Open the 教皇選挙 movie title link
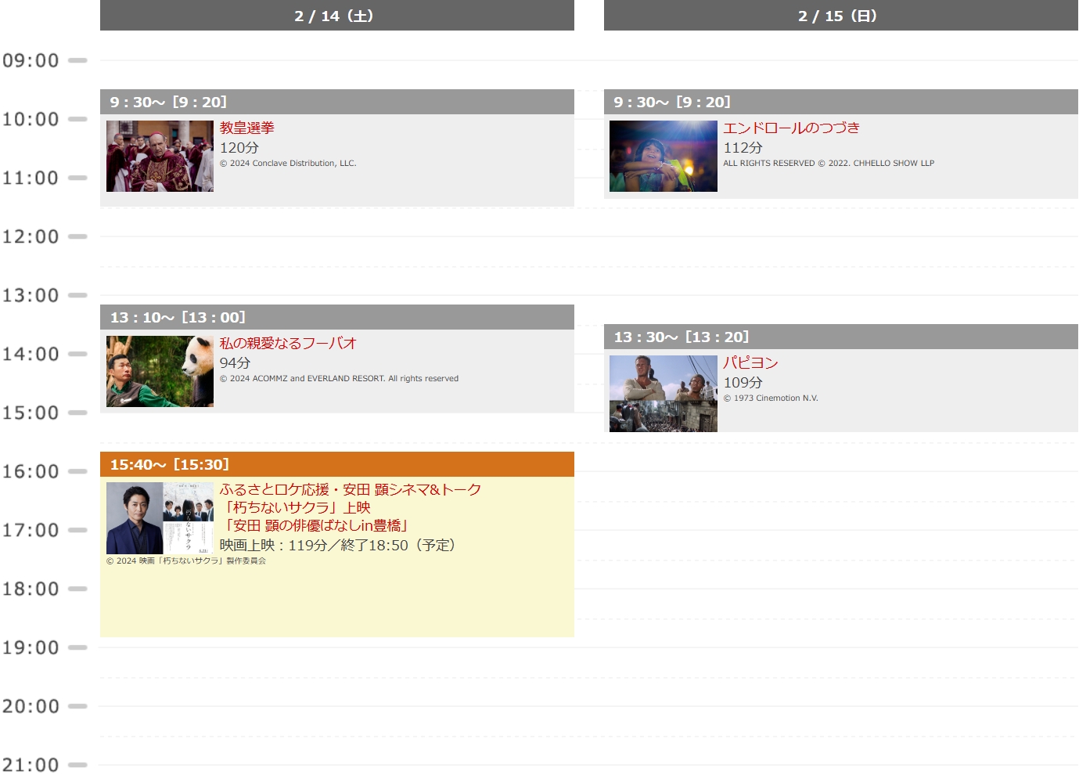 click(246, 128)
